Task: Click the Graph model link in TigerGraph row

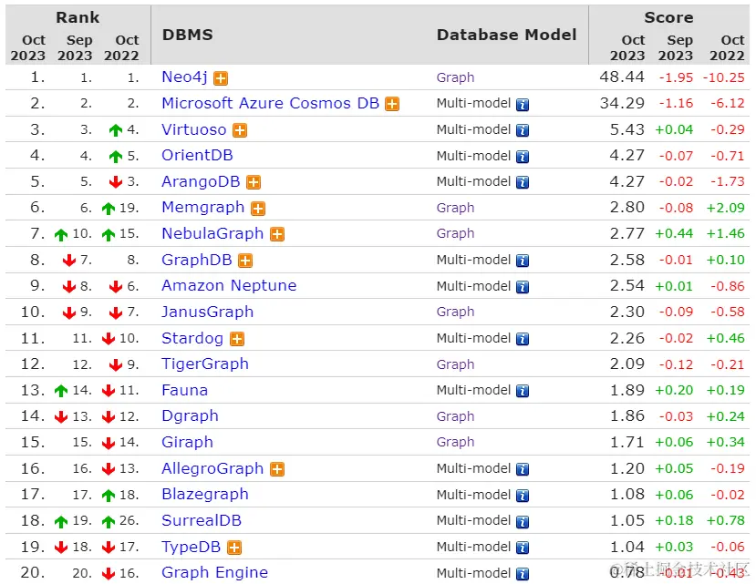Action: click(x=455, y=364)
